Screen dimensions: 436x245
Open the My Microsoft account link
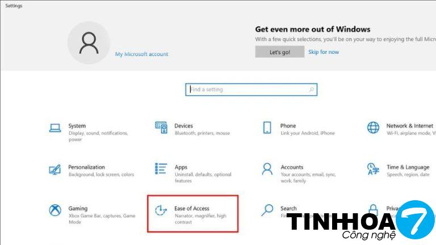point(141,54)
